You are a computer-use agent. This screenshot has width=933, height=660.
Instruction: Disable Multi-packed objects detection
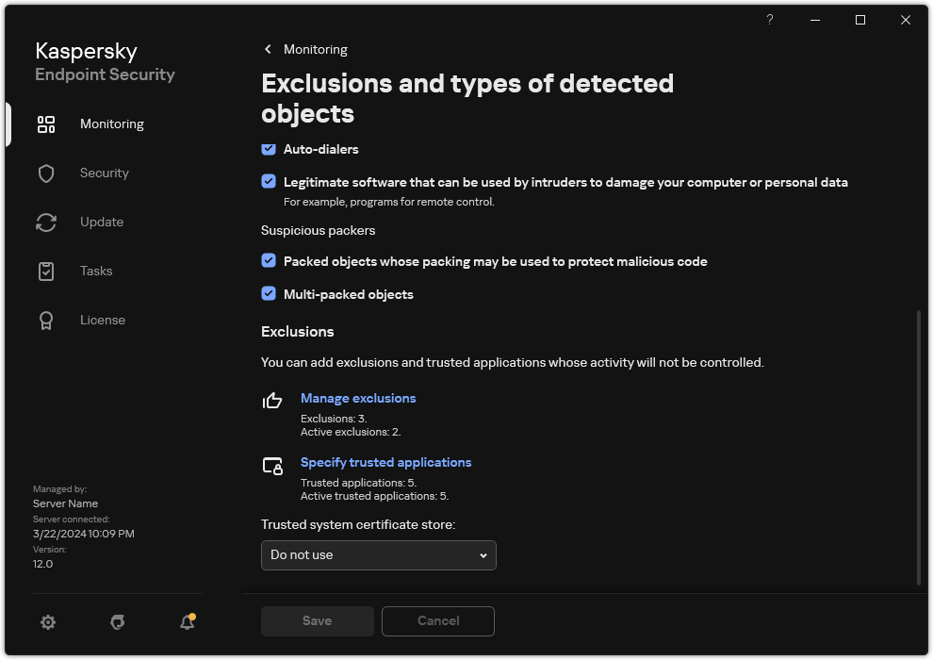pos(268,294)
